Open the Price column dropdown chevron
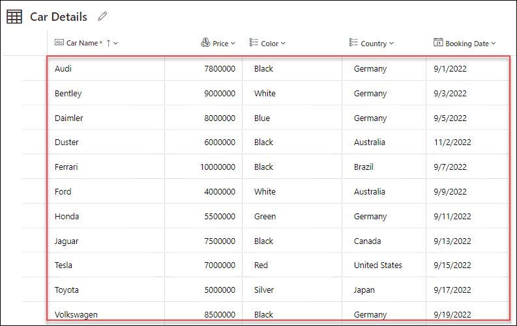517x326 pixels. [x=233, y=43]
